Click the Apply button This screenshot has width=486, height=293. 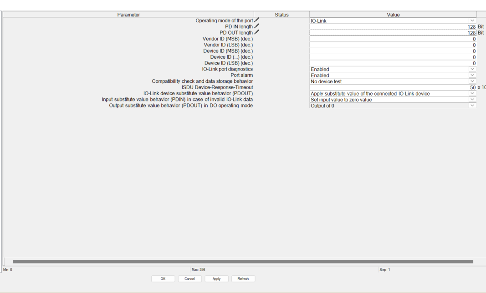[216, 279]
